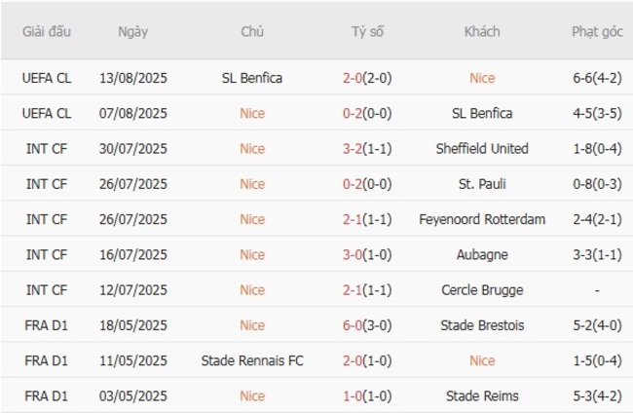Image resolution: width=633 pixels, height=413 pixels.
Task: Click the Phạt góc column header
Action: click(597, 31)
